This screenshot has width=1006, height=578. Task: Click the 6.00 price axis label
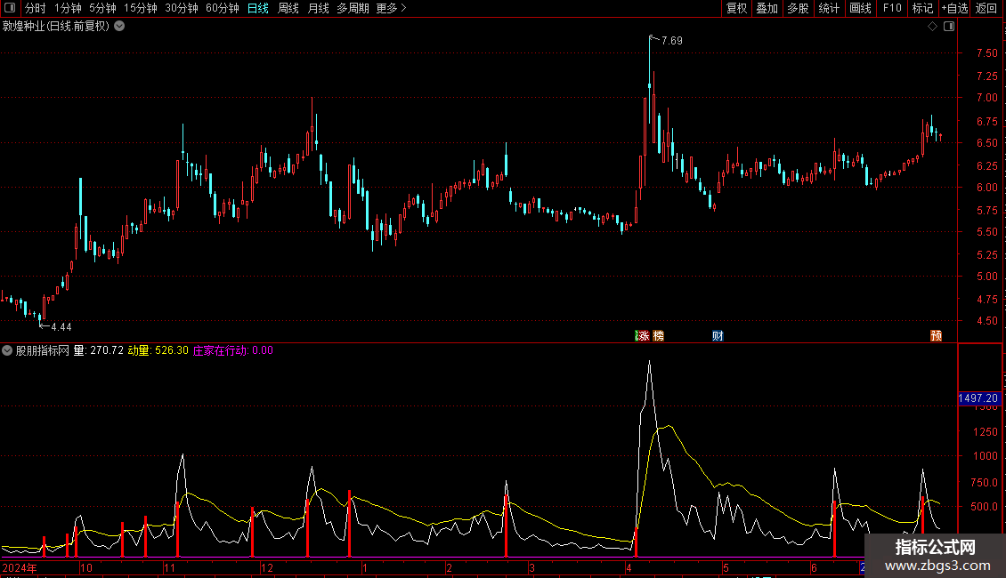(986, 188)
